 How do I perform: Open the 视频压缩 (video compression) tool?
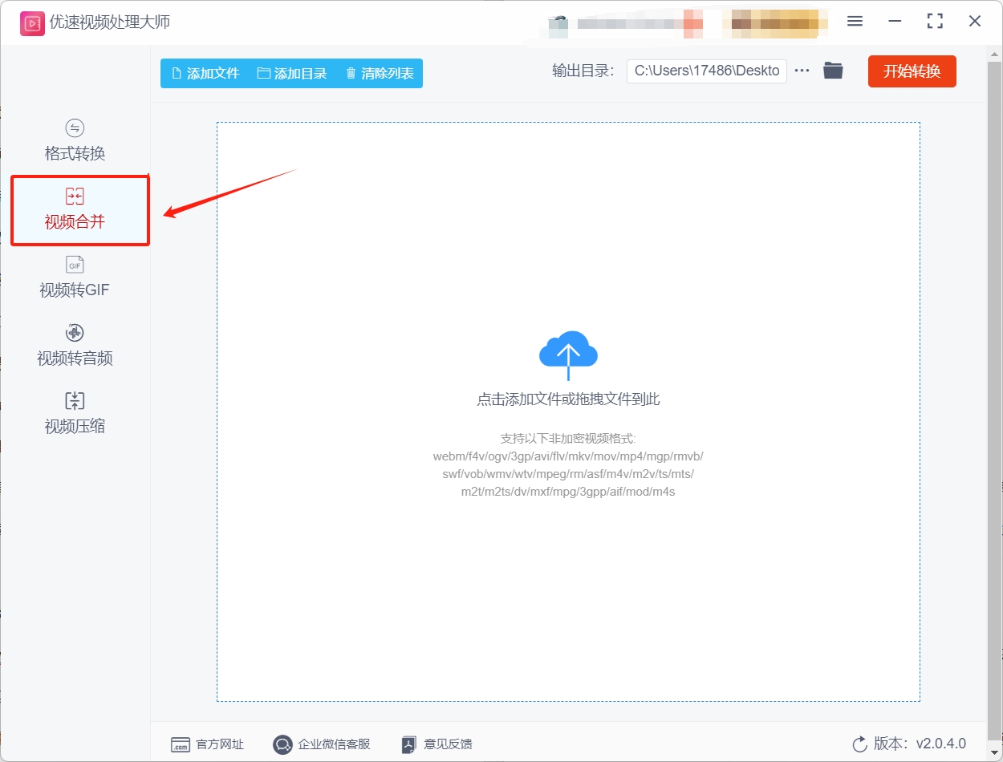(x=73, y=413)
